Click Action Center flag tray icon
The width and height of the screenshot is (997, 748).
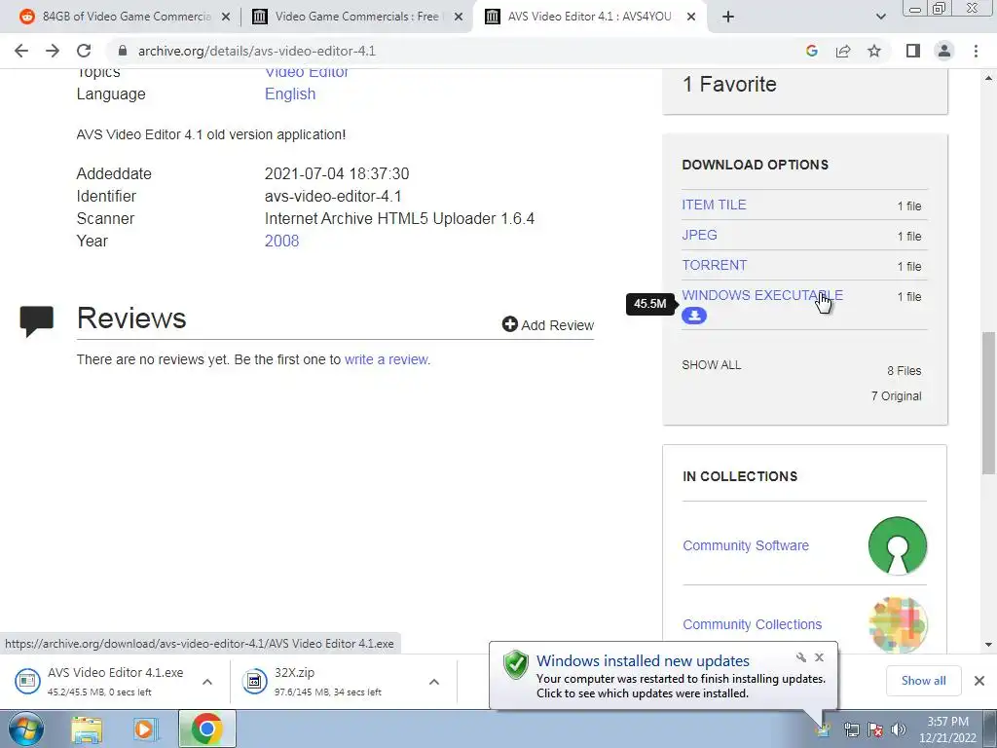click(x=875, y=729)
